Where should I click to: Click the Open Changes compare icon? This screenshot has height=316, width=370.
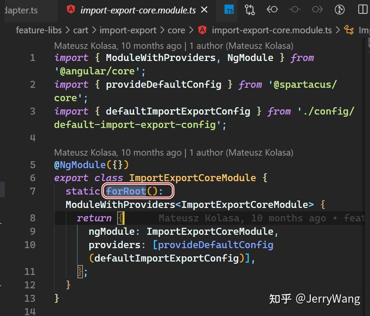pos(249,10)
